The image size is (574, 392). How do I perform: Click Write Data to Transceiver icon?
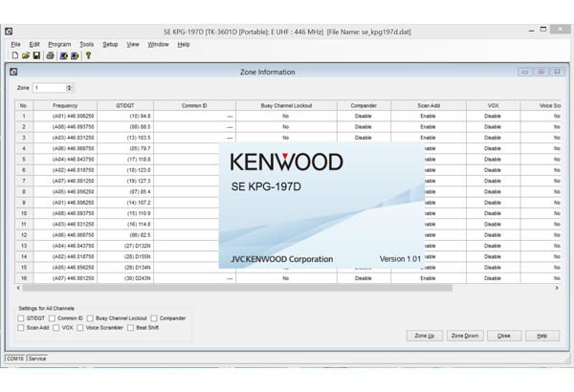pos(75,56)
